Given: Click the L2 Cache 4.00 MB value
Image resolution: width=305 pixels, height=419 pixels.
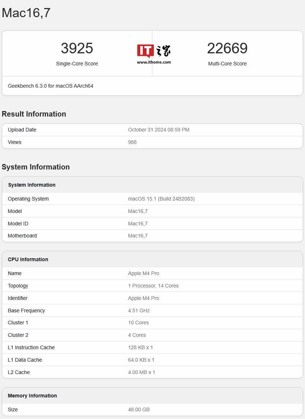Looking at the screenshot, I should 141,372.
